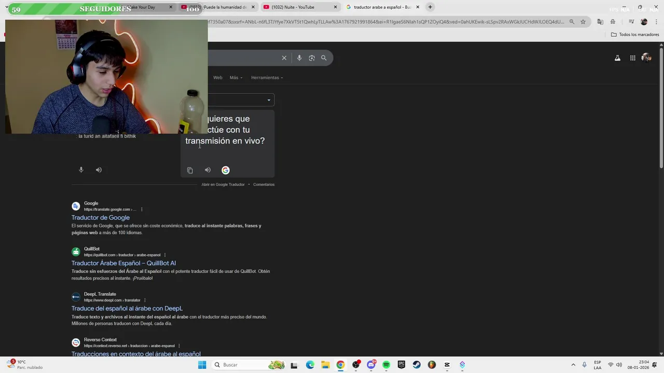Show hidden system tray icons
The width and height of the screenshot is (664, 373).
tap(573, 365)
